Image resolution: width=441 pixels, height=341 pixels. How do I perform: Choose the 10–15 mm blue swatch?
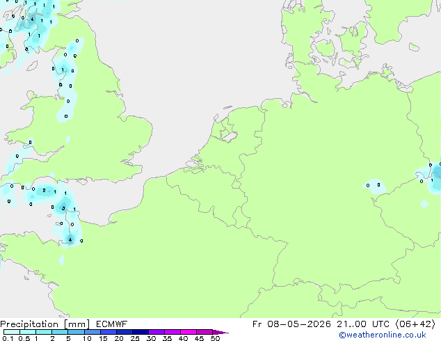tap(93, 332)
